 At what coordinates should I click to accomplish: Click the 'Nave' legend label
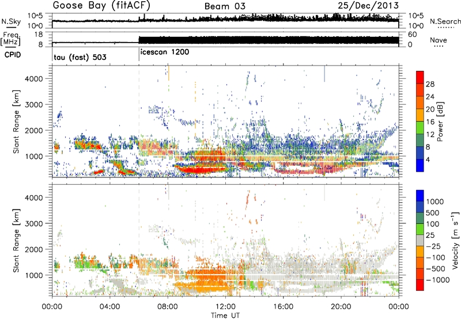tap(439, 40)
